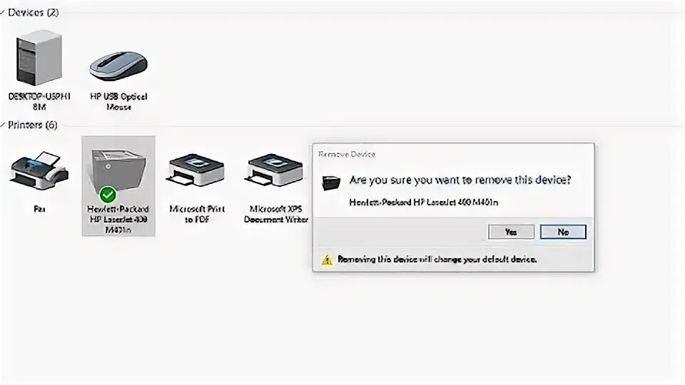Screen dimensions: 685x385
Task: Click the green default-printer checkmark badge
Action: pyautogui.click(x=108, y=194)
